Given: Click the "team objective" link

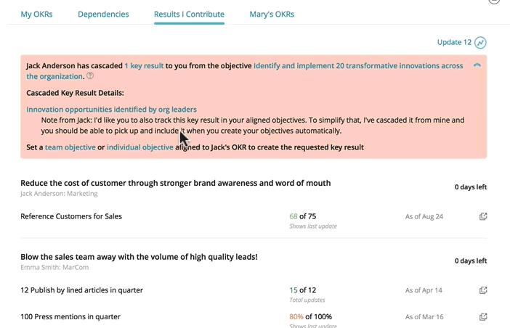Looking at the screenshot, I should click(70, 147).
